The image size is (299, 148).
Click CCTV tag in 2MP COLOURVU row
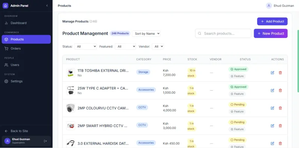pos(142,107)
